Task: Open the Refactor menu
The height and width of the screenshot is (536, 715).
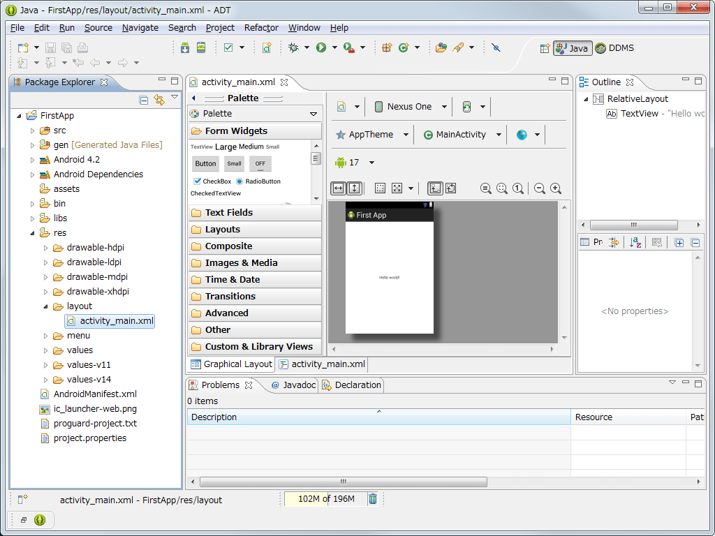Action: [x=261, y=28]
